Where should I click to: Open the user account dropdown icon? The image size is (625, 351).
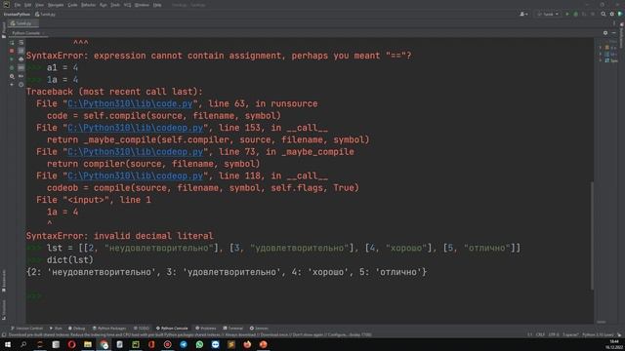[523, 14]
